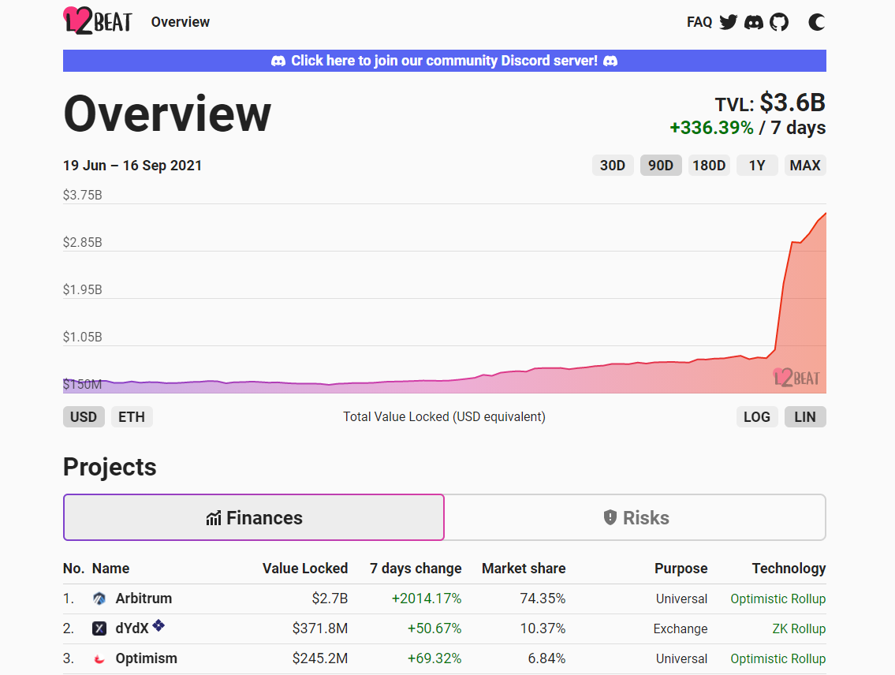This screenshot has height=675, width=895.
Task: Toggle dark mode moon icon
Action: coord(817,22)
